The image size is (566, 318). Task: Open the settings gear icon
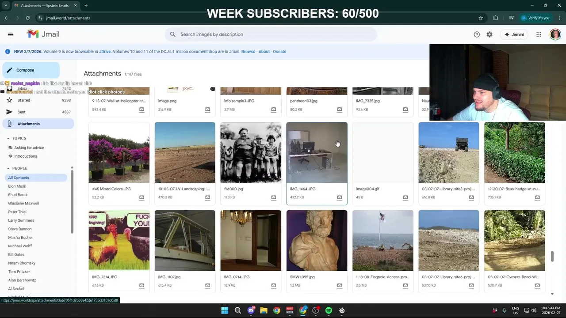[x=490, y=34]
